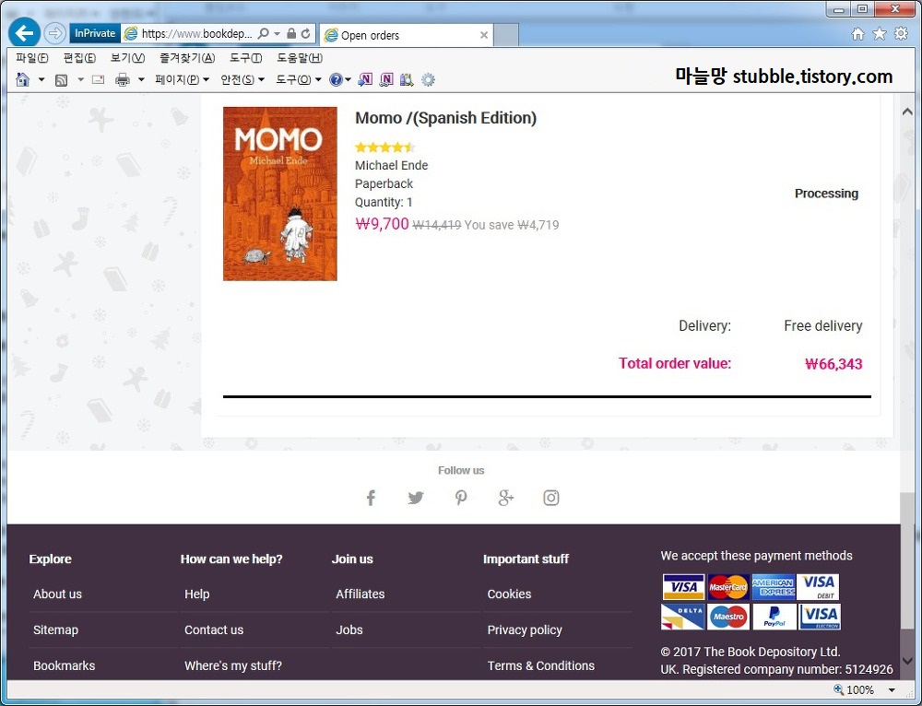Open 도움말(H) menu
This screenshot has height=706, width=922.
300,58
